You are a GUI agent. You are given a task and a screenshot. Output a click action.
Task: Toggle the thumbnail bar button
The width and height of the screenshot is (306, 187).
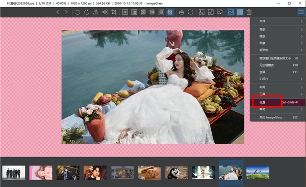(240, 12)
